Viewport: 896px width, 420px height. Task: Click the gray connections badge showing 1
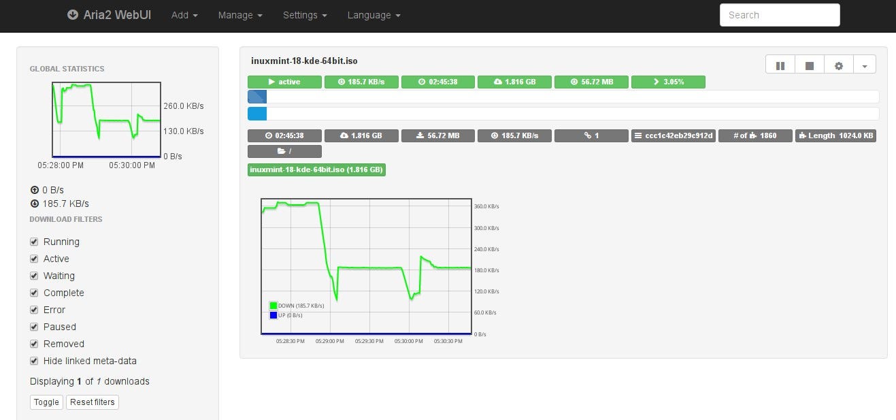pos(591,135)
